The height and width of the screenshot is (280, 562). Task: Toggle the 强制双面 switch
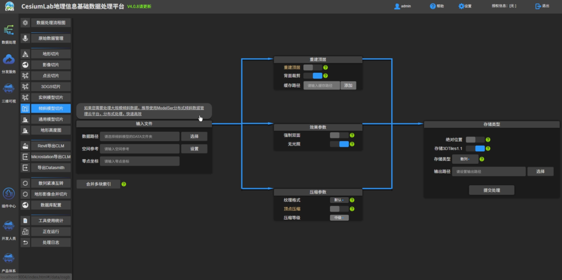(339, 135)
